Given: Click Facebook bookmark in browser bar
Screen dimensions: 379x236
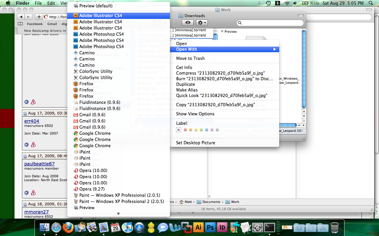Looking at the screenshot, I should (x=35, y=24).
